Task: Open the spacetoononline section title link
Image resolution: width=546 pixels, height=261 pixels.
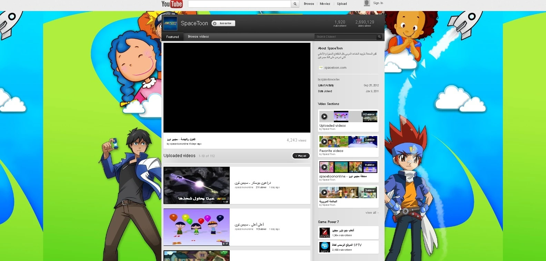Action: 343,176
